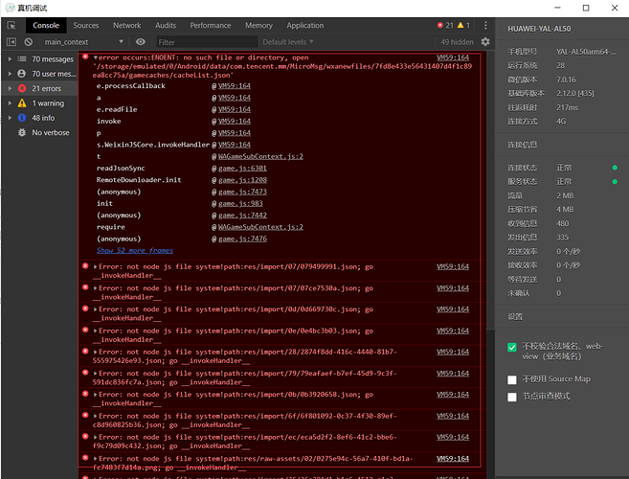Expand the 48 info group
The image size is (629, 479).
[10, 118]
